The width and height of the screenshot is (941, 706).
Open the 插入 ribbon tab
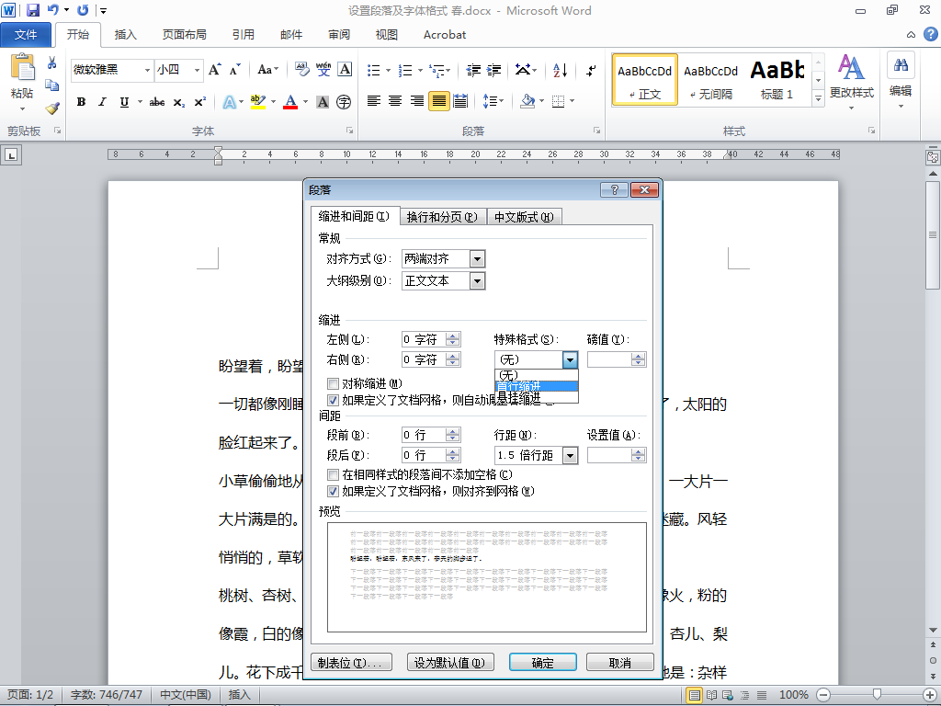(x=126, y=35)
